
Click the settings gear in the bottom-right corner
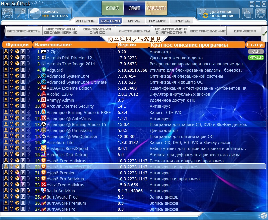[262, 215]
